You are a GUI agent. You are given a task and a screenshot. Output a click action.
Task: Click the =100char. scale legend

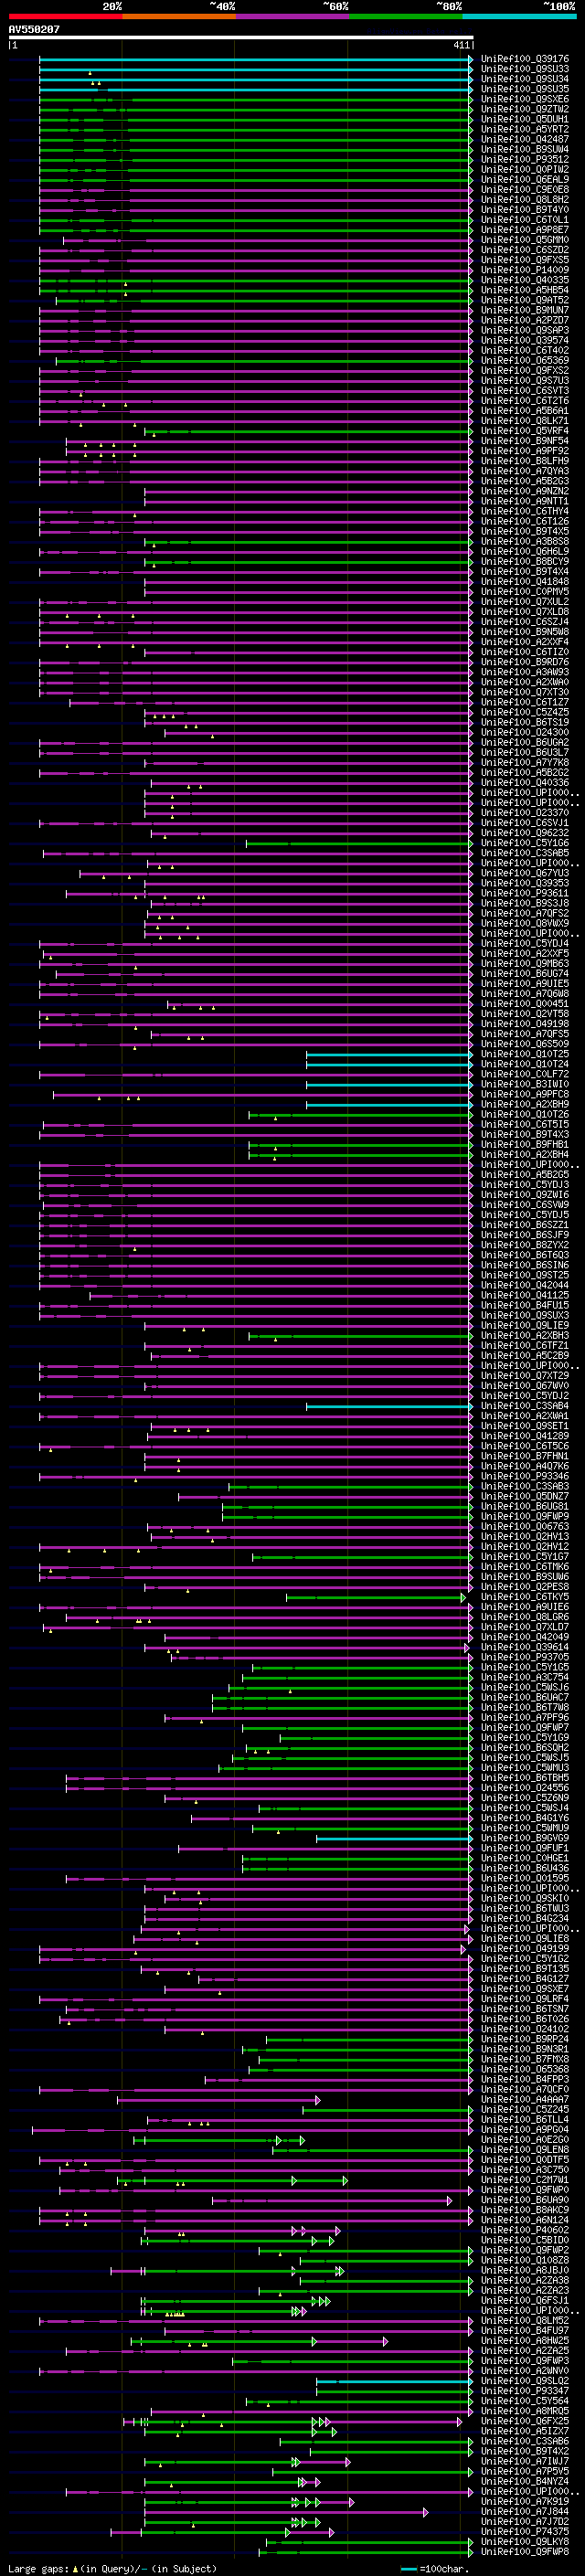coord(435,2568)
